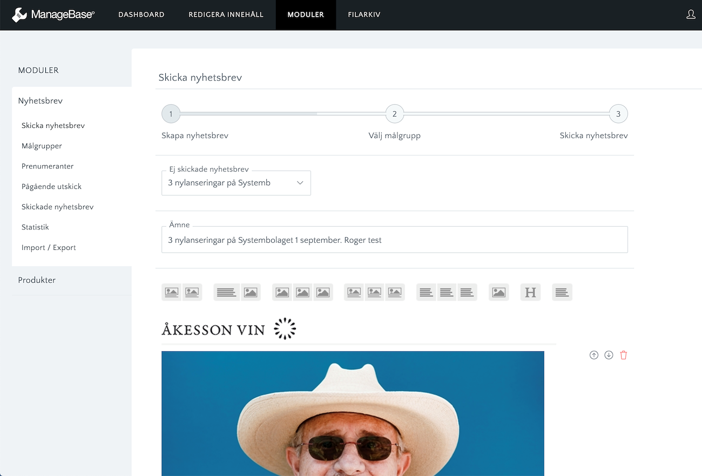Insert three captioned images layout block

[x=374, y=292]
